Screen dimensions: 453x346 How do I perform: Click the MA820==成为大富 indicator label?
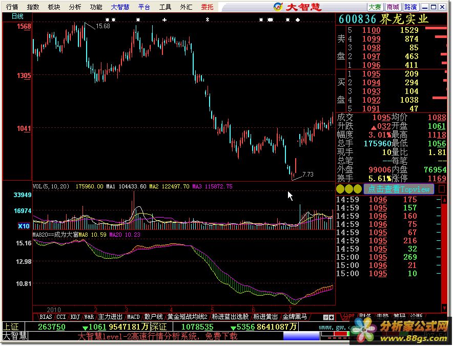55,235
